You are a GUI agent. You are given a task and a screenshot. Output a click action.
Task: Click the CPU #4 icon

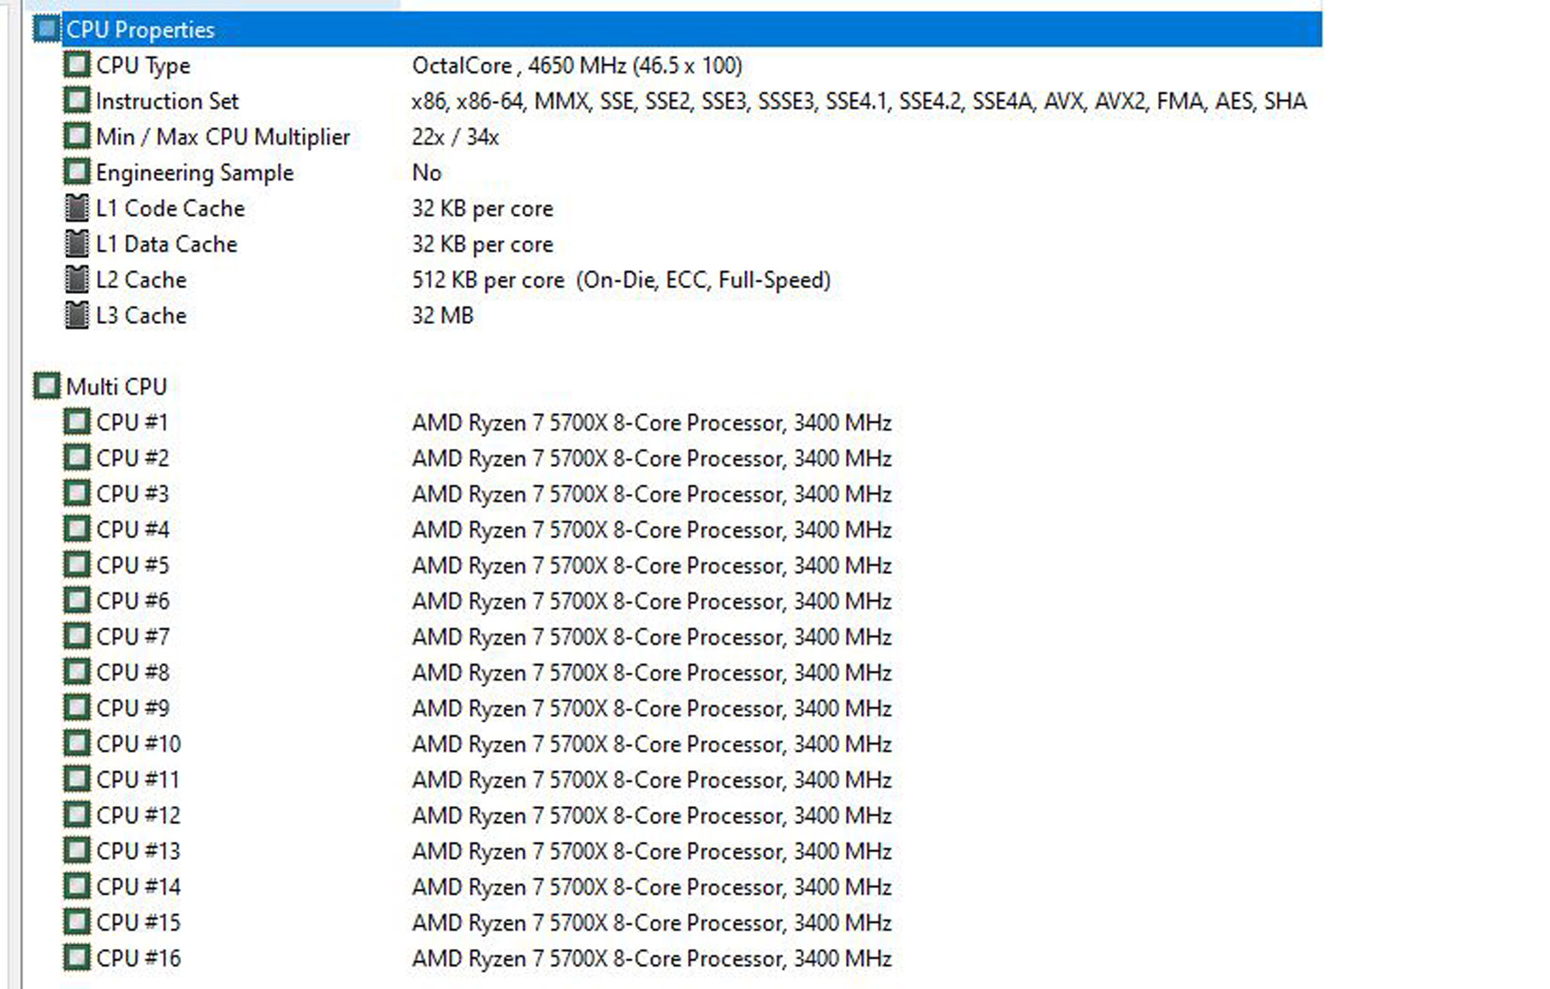click(77, 529)
